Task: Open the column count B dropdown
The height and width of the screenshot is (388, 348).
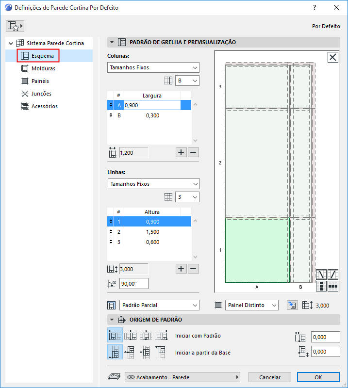Action: click(x=187, y=81)
